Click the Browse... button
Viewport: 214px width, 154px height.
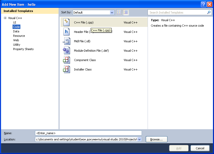(157, 139)
